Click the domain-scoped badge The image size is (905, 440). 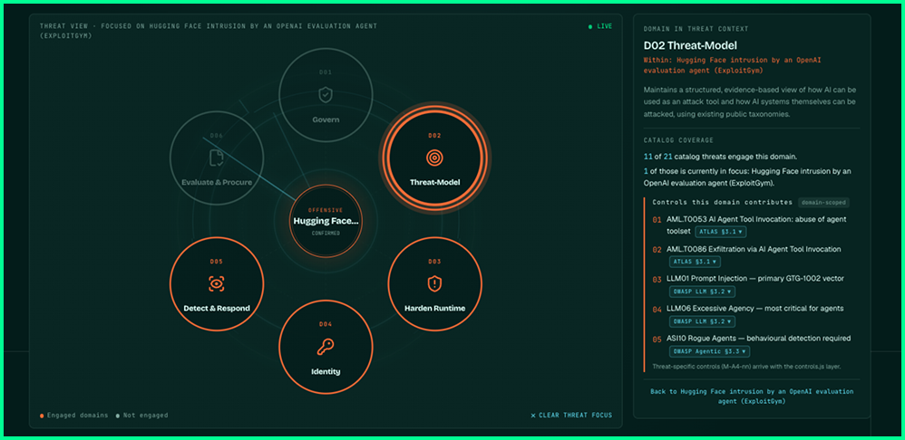pos(823,202)
